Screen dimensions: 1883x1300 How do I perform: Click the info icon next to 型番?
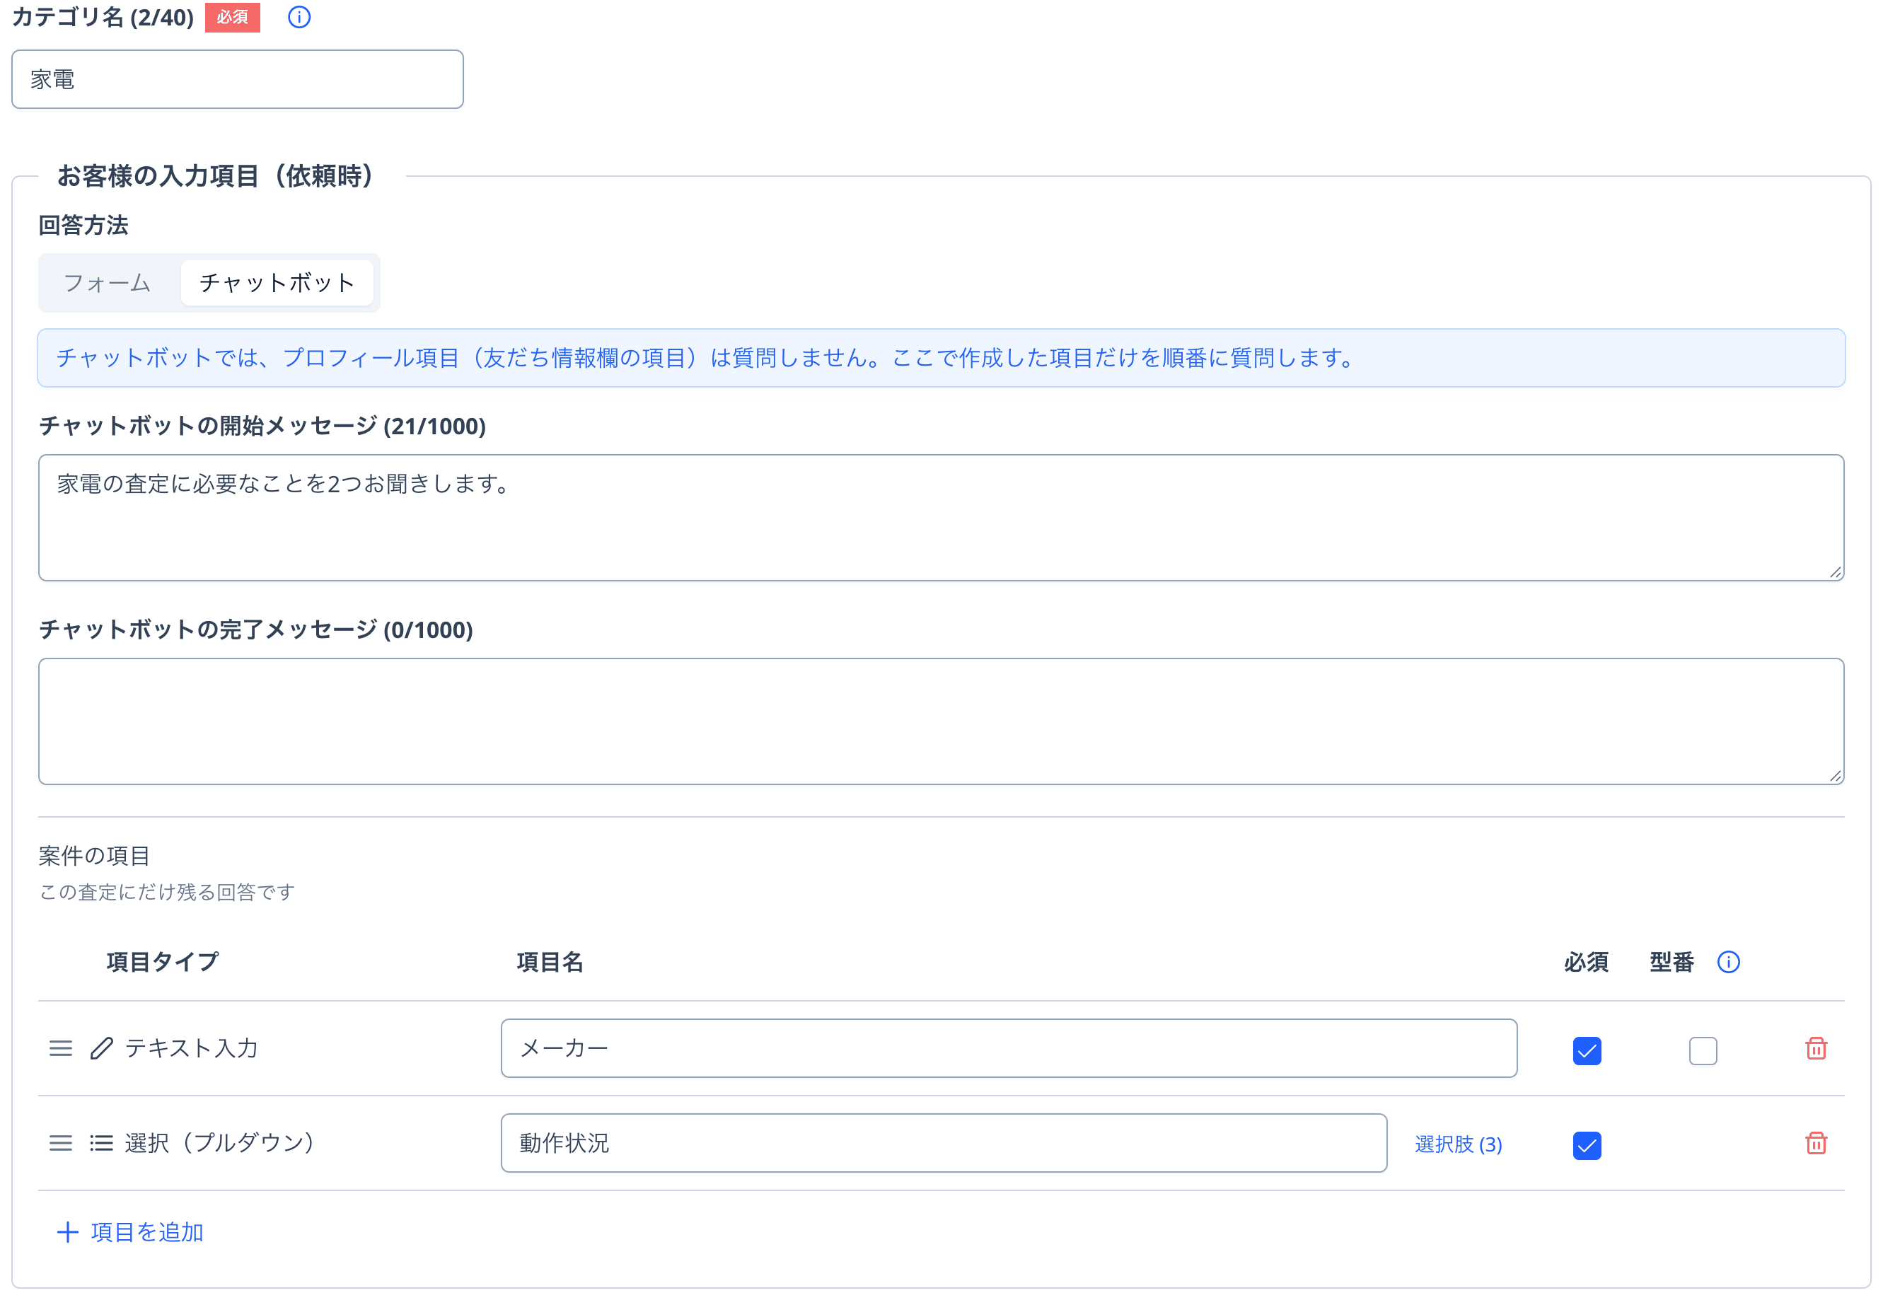coord(1728,962)
